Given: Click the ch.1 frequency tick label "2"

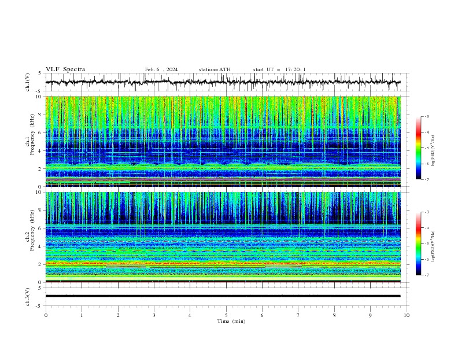Looking at the screenshot, I should (x=40, y=169).
